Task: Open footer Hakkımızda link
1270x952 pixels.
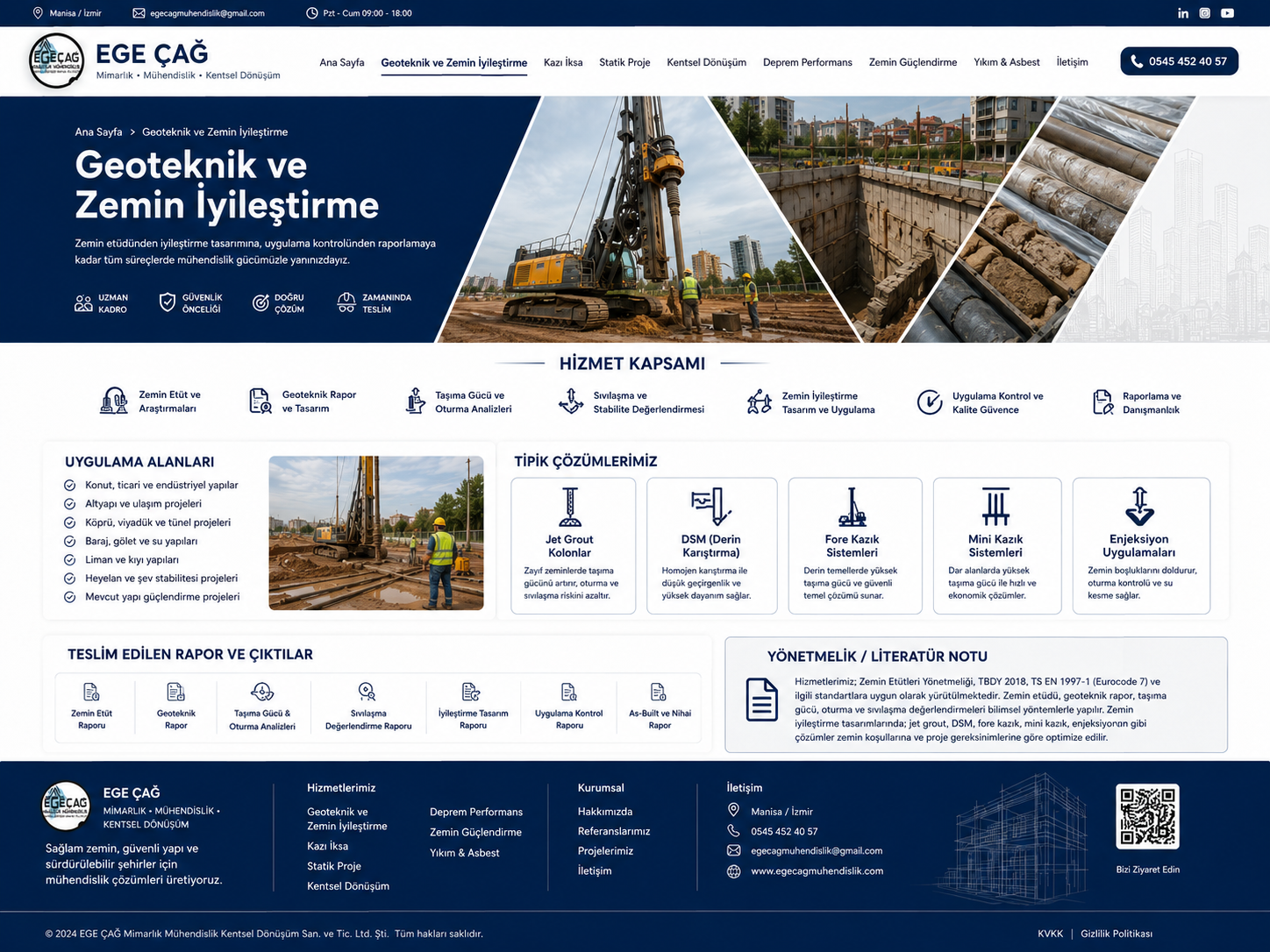Action: coord(605,812)
